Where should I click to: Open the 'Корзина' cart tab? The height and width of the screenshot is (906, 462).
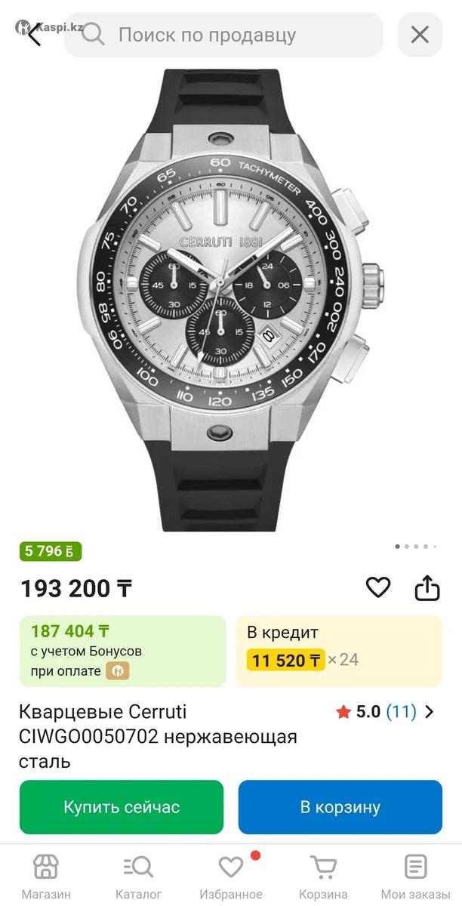pos(323,876)
